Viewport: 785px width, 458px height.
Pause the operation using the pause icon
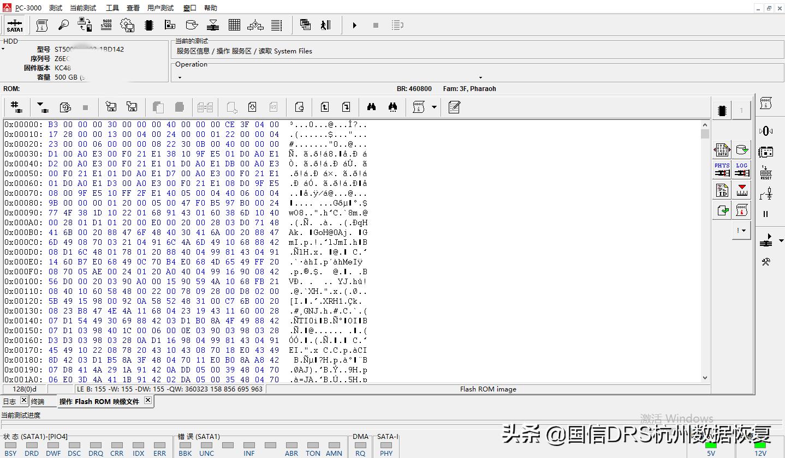766,214
